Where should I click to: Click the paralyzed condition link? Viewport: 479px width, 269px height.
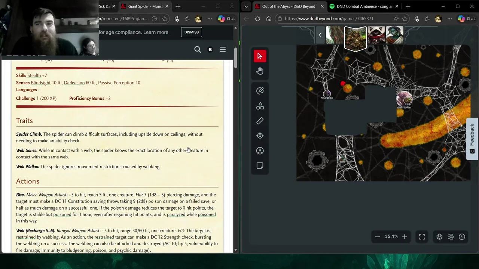click(176, 214)
